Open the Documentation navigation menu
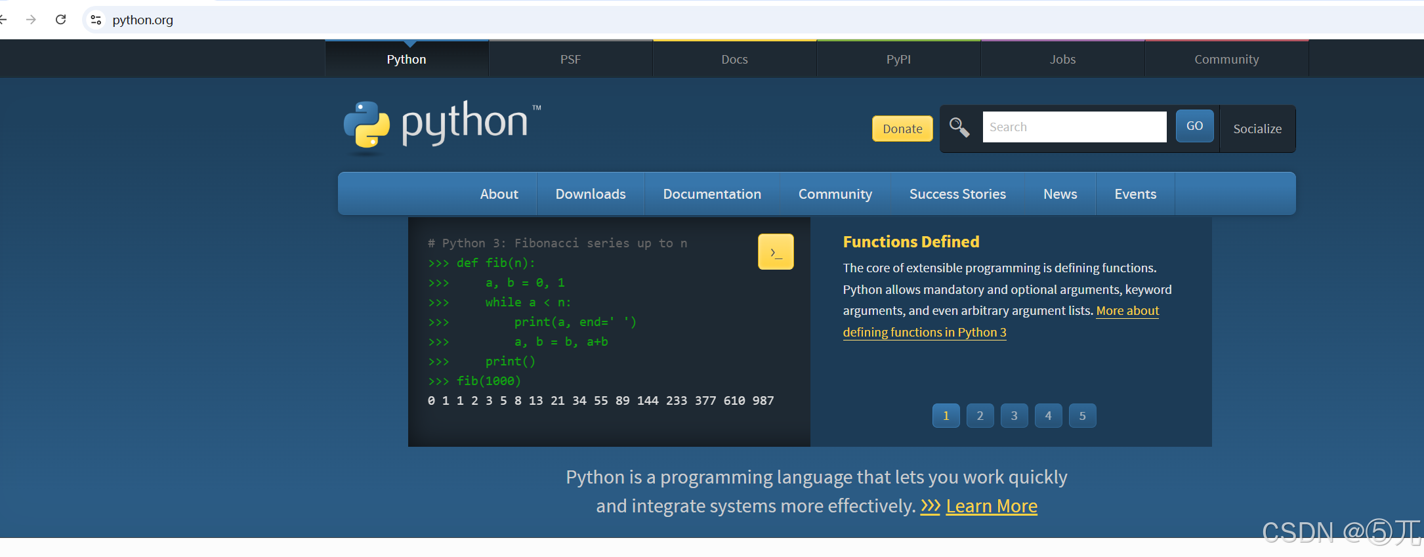 712,194
